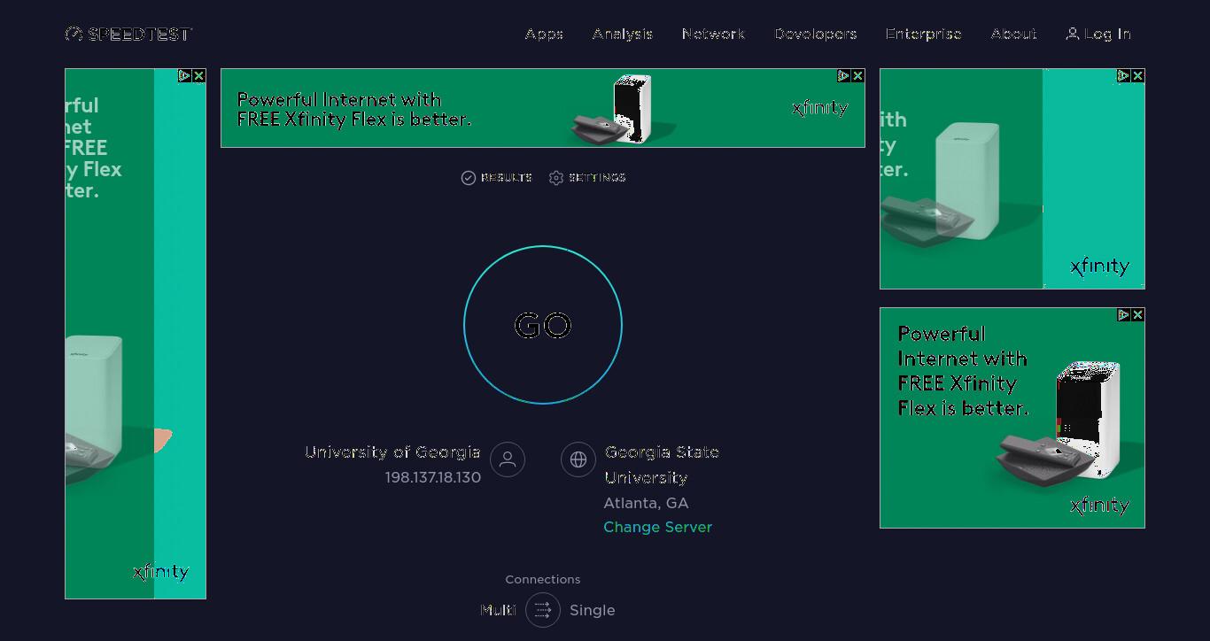Open the Apps menu
Viewport: 1210px width, 641px height.
(544, 34)
